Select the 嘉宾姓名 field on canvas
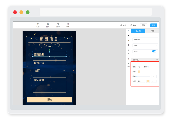This screenshot has height=121, width=173. click(50, 54)
